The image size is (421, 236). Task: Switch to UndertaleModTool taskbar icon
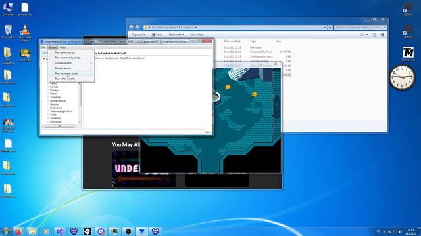tap(142, 231)
